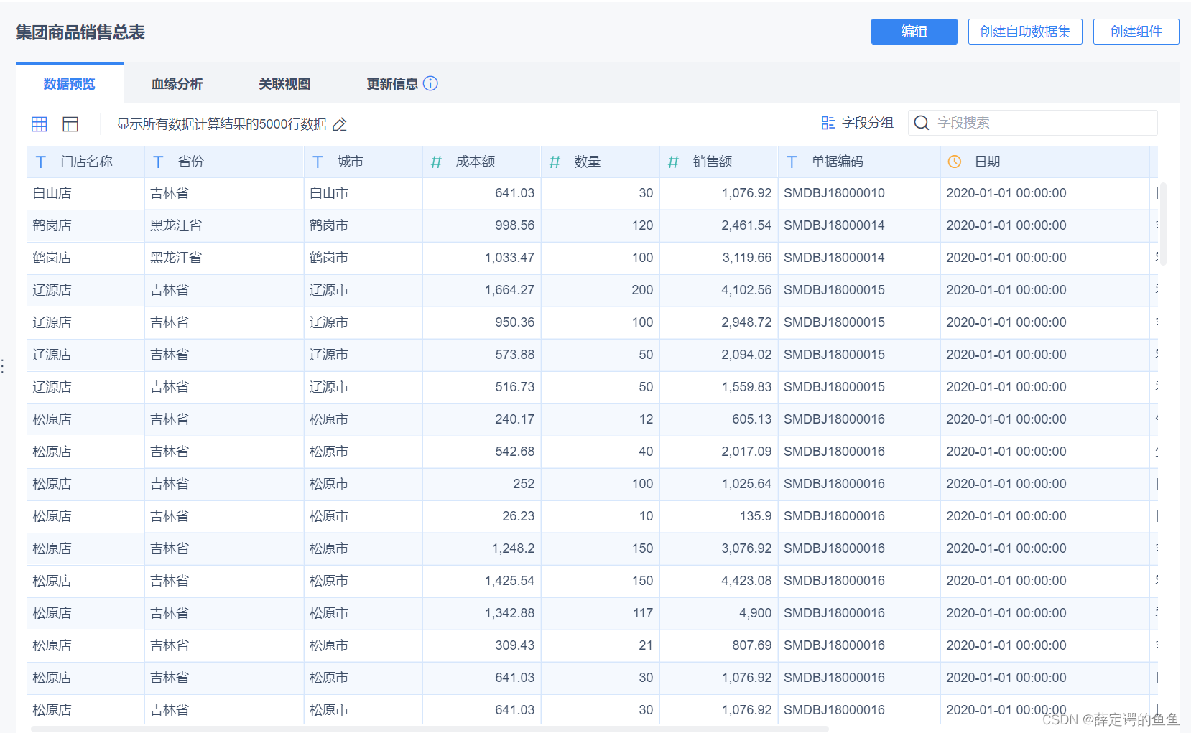Click the 集团商品销售总表 title

80,32
